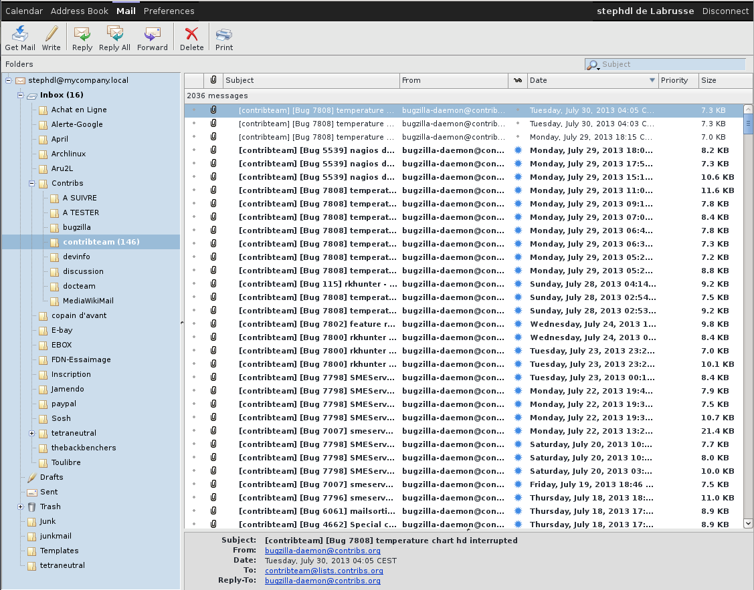Click the message list scrollbar up arrow
Image resolution: width=754 pixels, height=590 pixels.
[x=748, y=109]
